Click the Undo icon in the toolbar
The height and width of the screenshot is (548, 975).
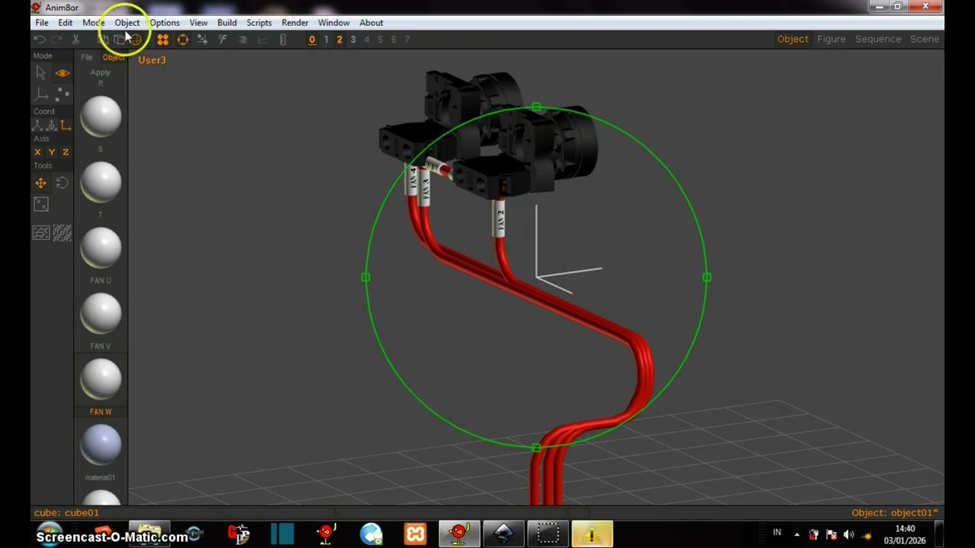[x=40, y=40]
